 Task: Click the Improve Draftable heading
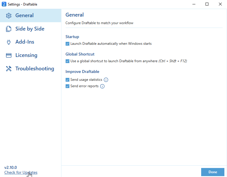82,71
